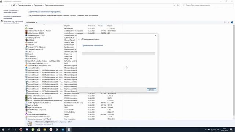Image resolution: width=235 pixels, height=132 pixels.
Task: Click the Microsoft OneDrive cloud icon
Action: click(26, 68)
